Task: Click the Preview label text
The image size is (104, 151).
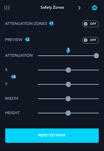Action: [14, 40]
